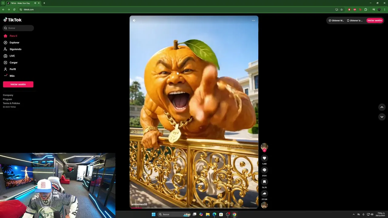The width and height of the screenshot is (388, 218).
Task: Select the TikTok - Make Your Day tab
Action: 24,3
